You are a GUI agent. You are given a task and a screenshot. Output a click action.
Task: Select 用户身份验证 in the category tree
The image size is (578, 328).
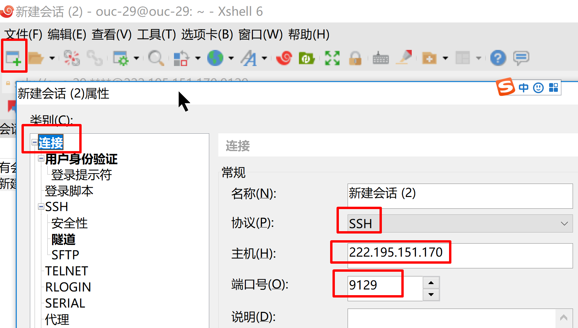tap(81, 159)
